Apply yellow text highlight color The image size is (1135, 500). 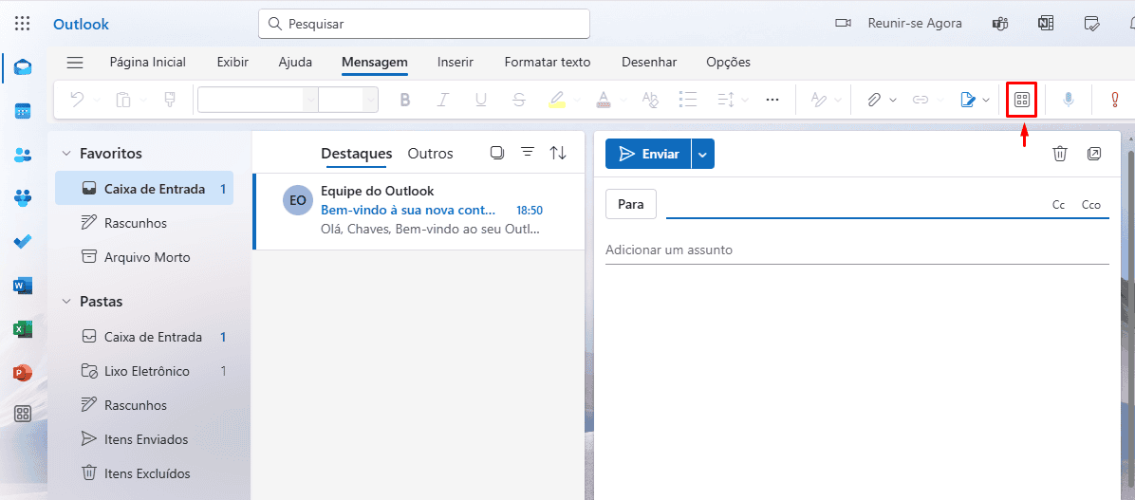tap(556, 100)
